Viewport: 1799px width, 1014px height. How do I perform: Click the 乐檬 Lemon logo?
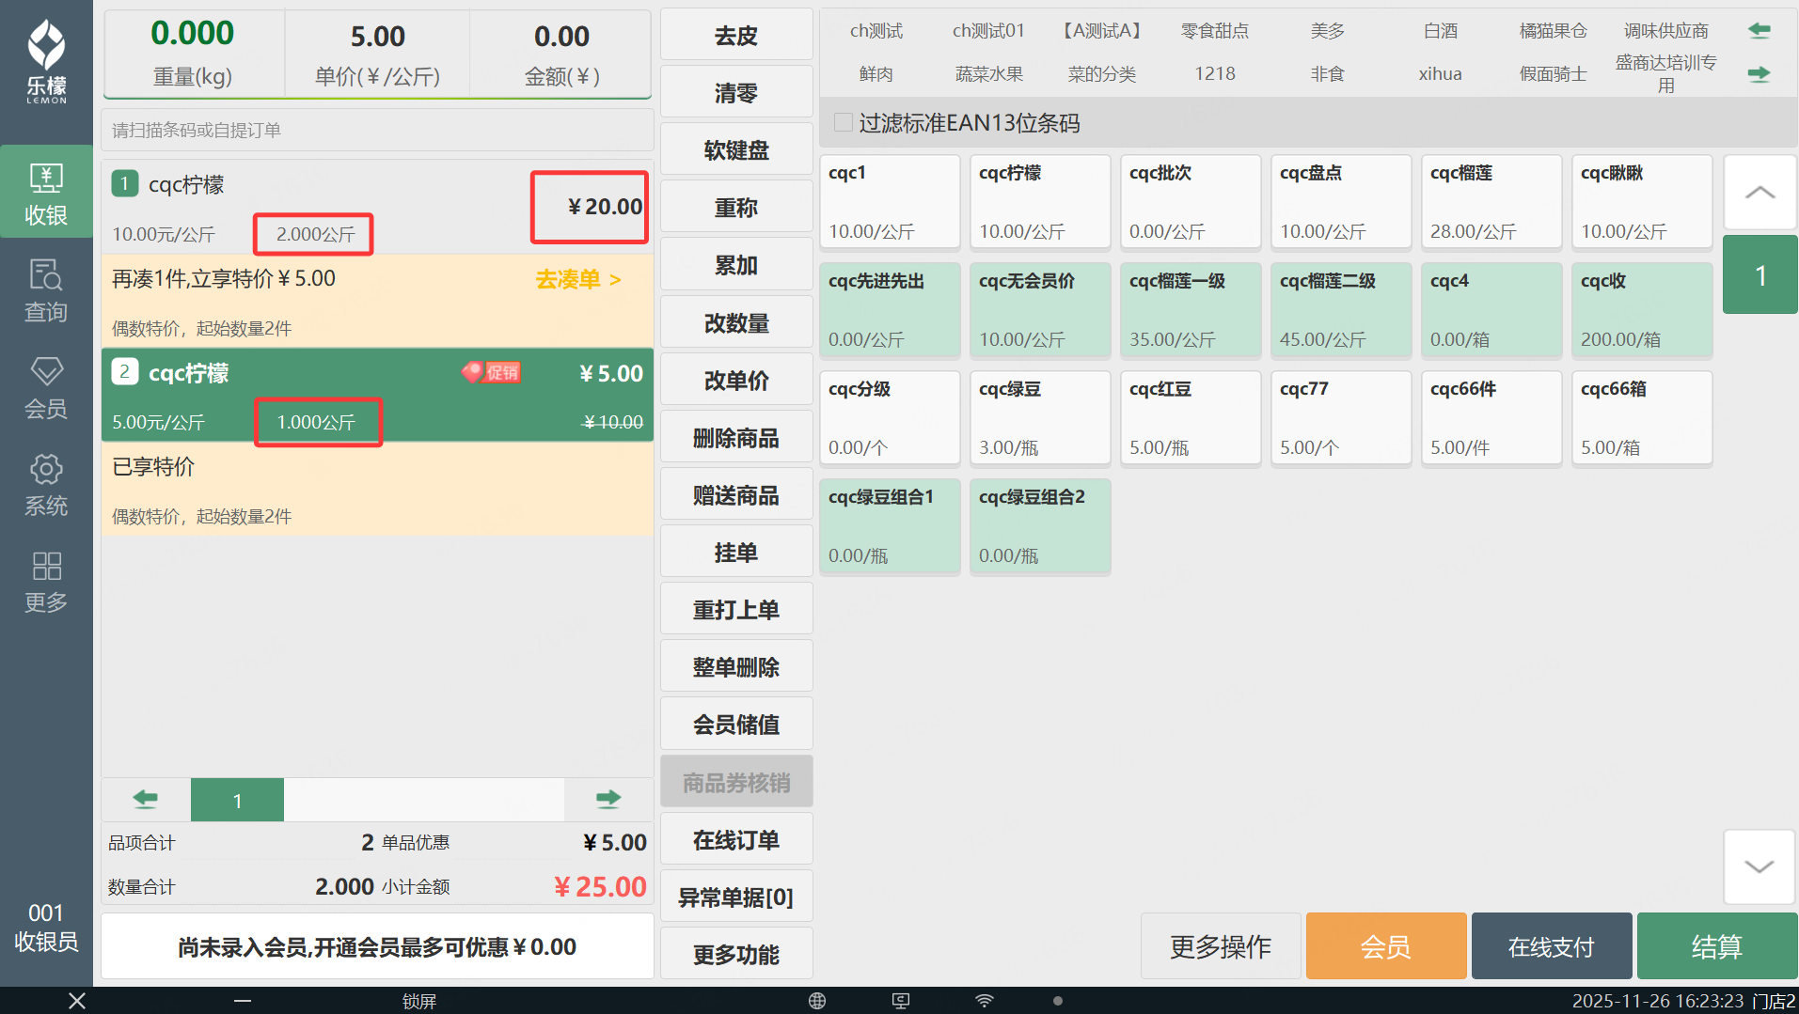(x=46, y=61)
